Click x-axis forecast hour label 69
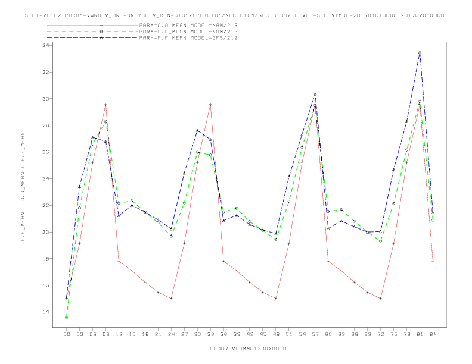Viewport: 472px width, 364px height. pos(368,334)
